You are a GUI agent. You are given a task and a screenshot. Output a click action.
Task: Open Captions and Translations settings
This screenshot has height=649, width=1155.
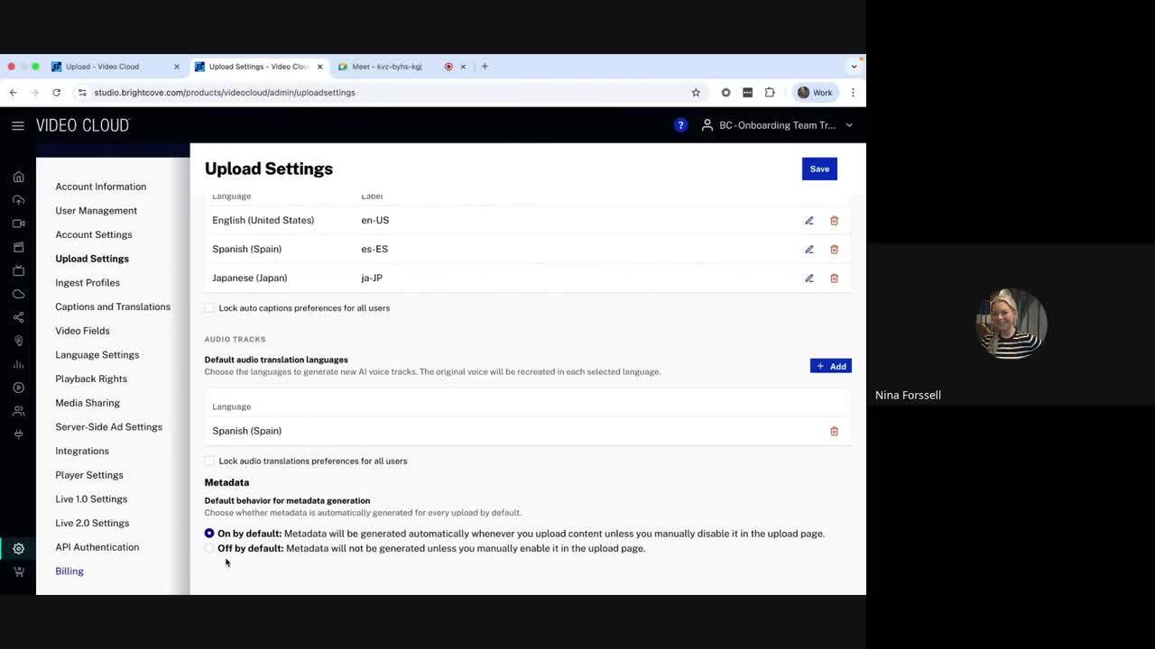[x=113, y=306]
